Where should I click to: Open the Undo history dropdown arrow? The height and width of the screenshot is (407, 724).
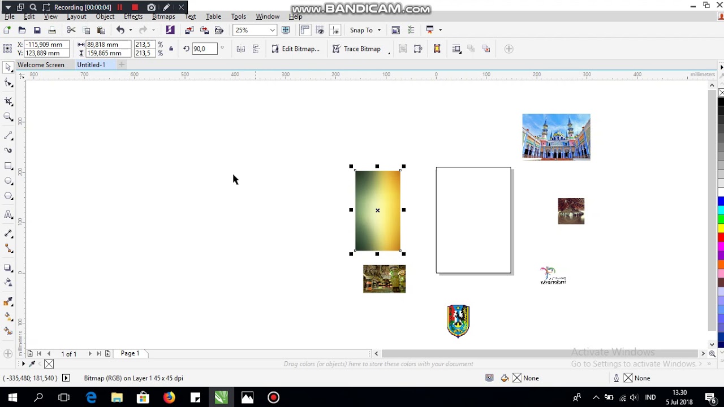tap(130, 30)
